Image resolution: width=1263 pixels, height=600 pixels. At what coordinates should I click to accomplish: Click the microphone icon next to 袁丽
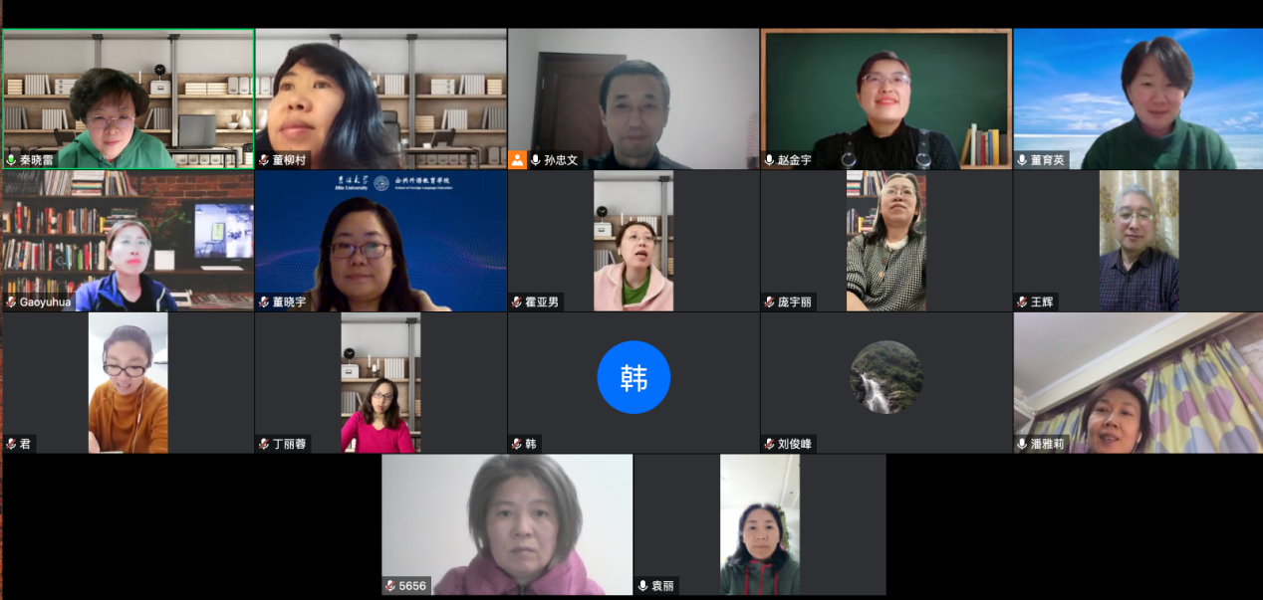(643, 586)
